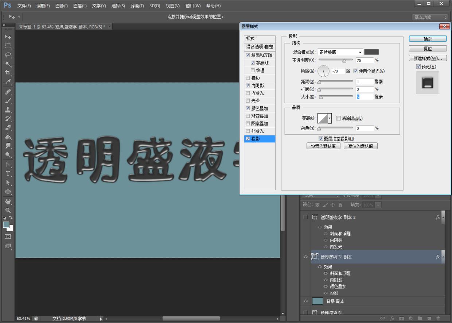Select the Move tool
This screenshot has width=452, height=323.
8,36
